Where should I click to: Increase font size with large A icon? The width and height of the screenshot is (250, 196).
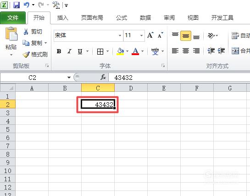coord(150,35)
